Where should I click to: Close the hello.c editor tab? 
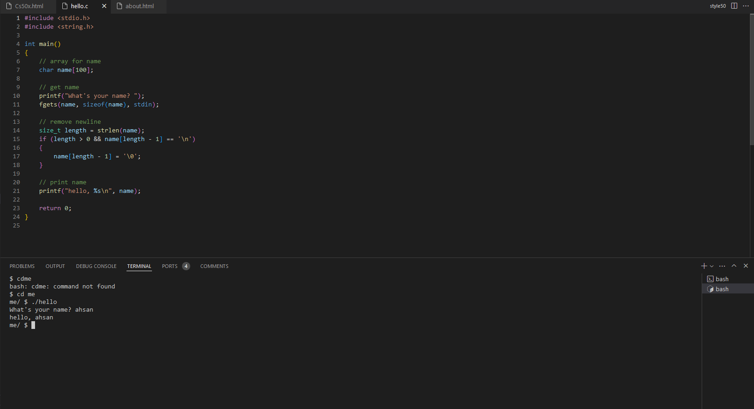click(104, 6)
